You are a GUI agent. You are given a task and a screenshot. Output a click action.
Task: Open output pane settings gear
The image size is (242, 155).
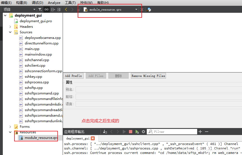click(x=143, y=132)
